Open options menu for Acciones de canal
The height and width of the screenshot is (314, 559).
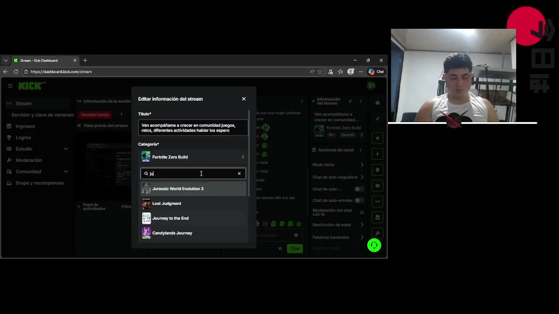click(x=360, y=150)
